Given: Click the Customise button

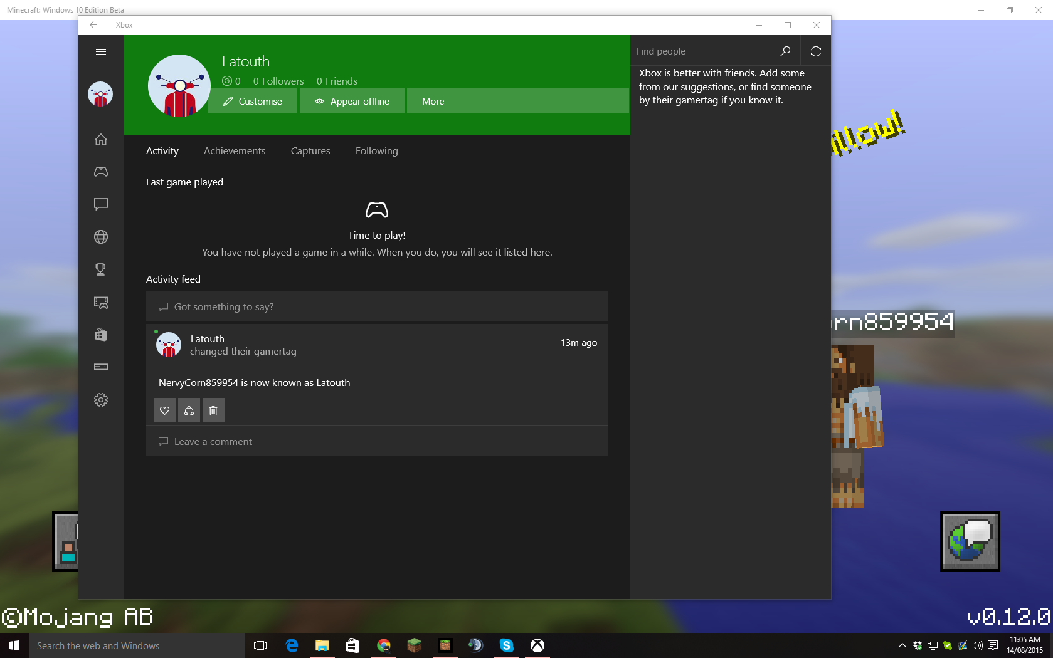Looking at the screenshot, I should click(x=253, y=101).
